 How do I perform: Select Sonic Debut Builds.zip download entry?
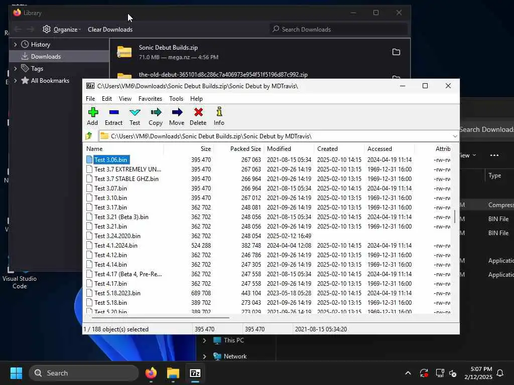tap(260, 52)
